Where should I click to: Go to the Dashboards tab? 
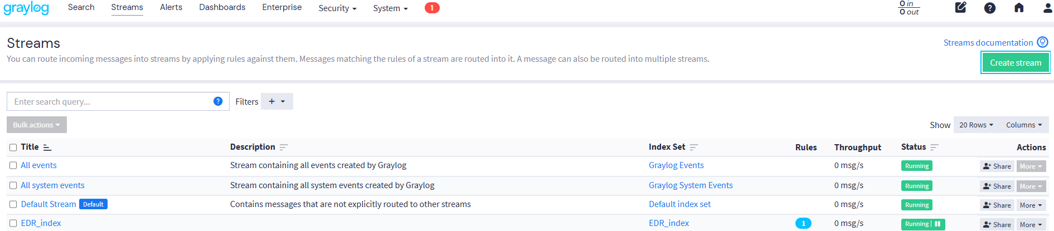click(222, 7)
